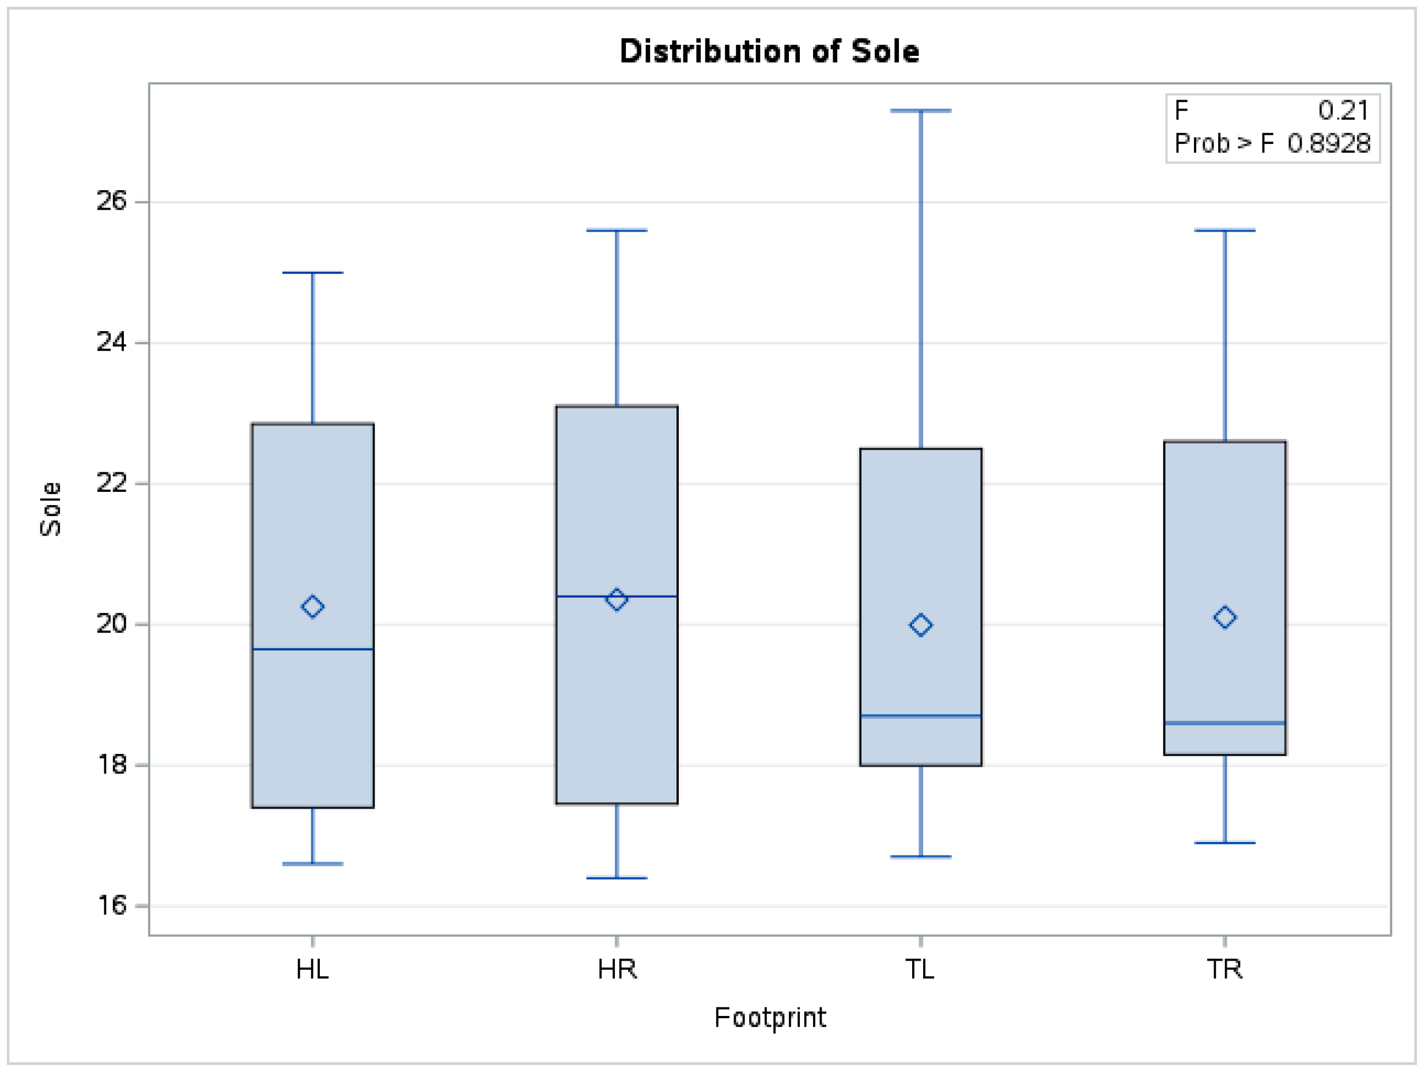Click the "Distribution of Sole" chart title

point(769,51)
